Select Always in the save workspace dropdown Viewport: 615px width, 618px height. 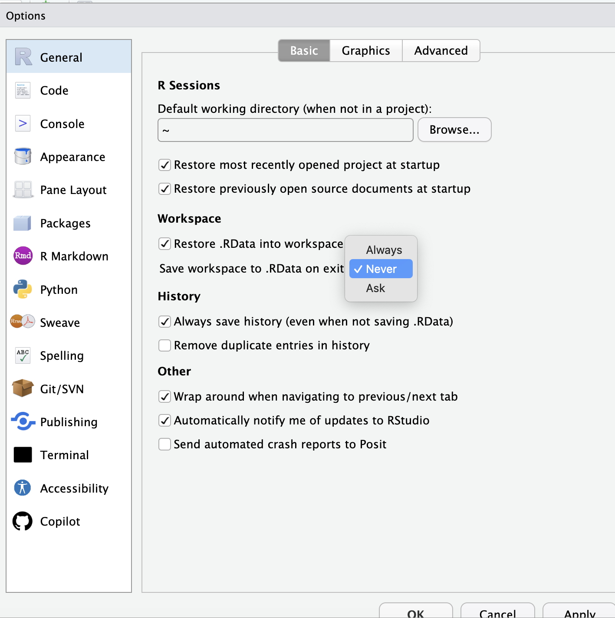[x=384, y=250]
